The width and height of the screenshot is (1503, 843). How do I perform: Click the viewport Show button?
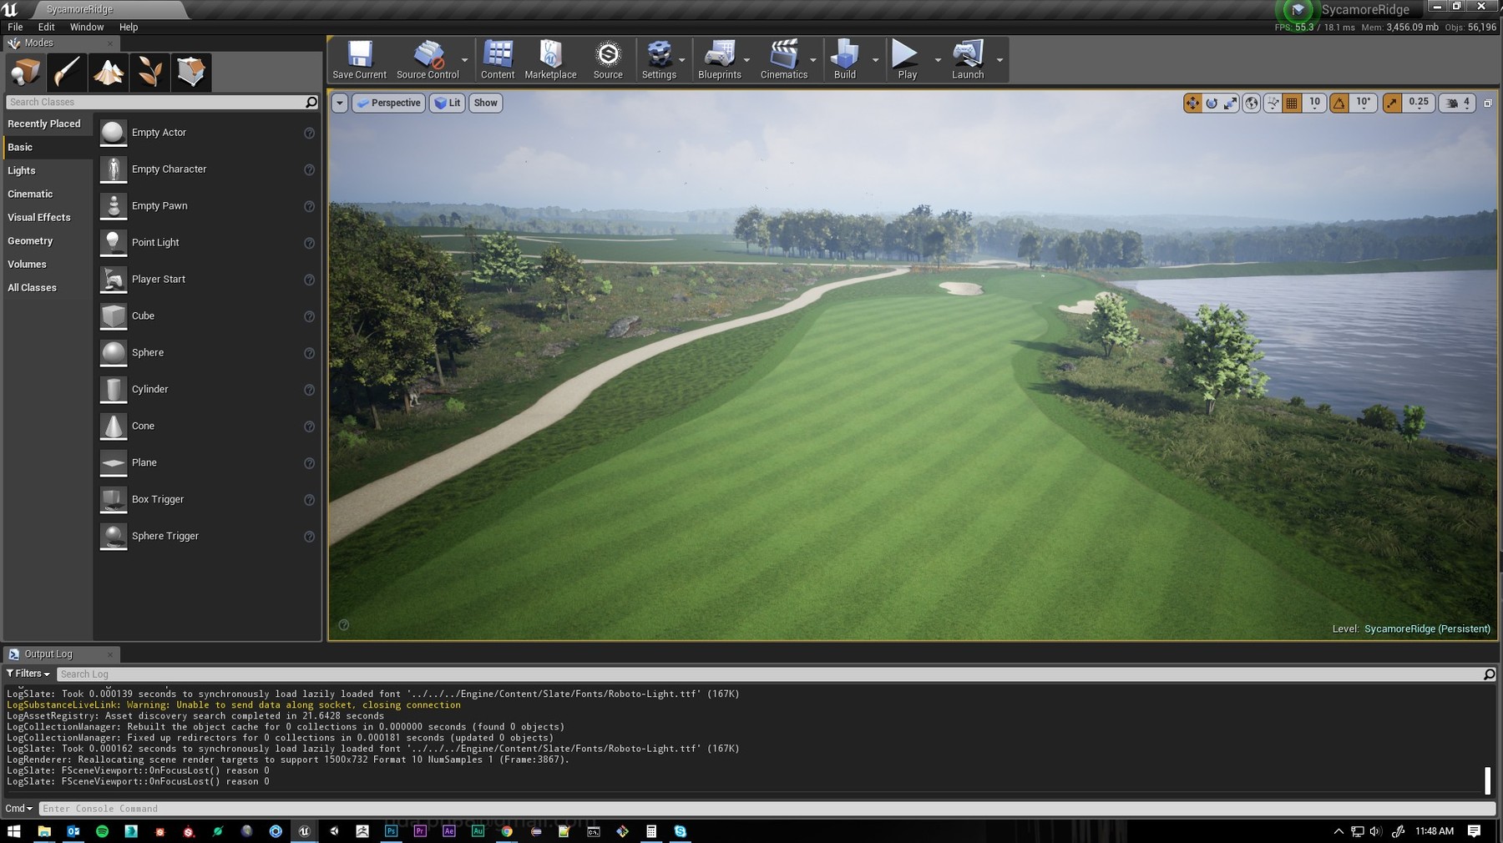(x=486, y=103)
